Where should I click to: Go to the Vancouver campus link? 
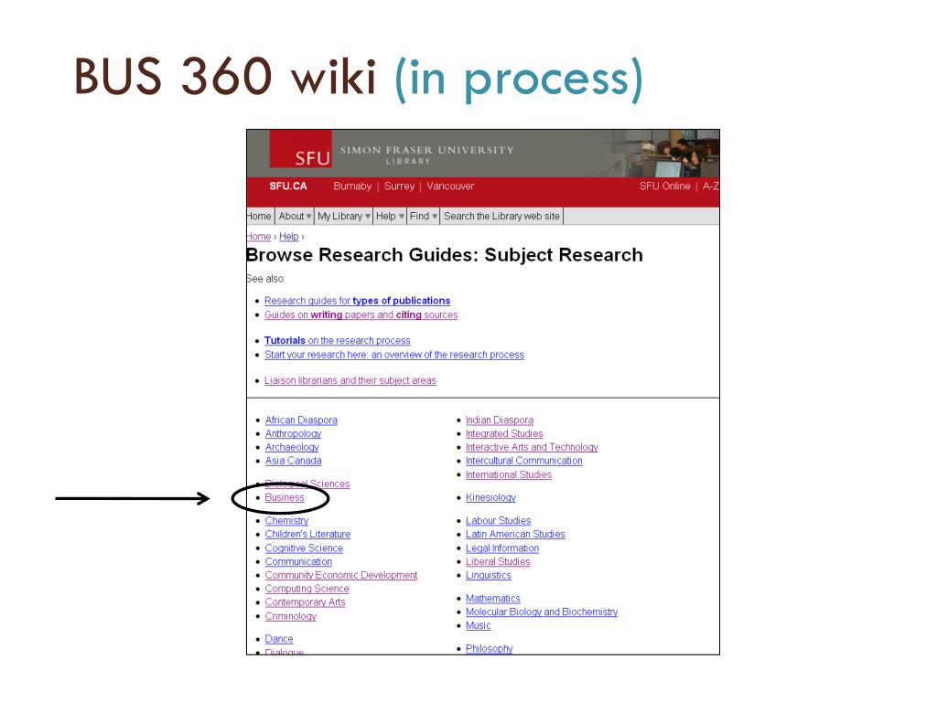pyautogui.click(x=450, y=186)
